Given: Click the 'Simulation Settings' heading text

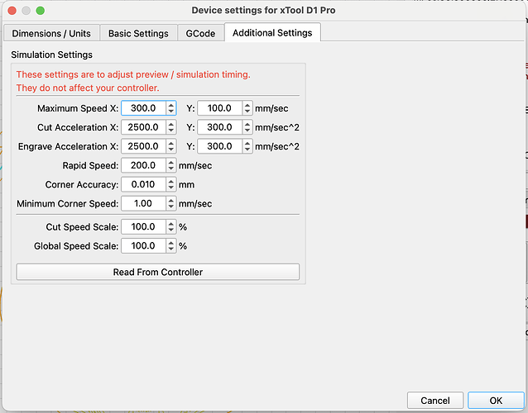Looking at the screenshot, I should (x=51, y=55).
